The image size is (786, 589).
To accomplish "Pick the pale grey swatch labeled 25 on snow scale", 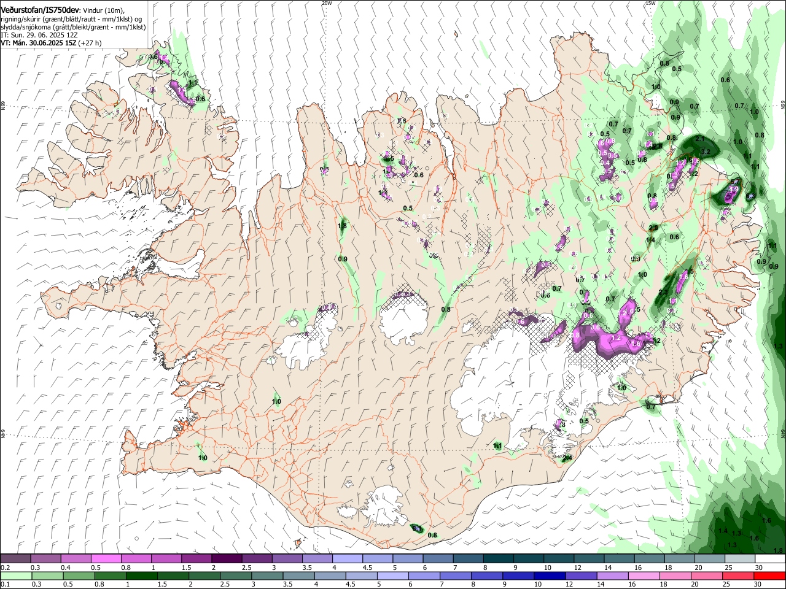I will tap(740, 559).
